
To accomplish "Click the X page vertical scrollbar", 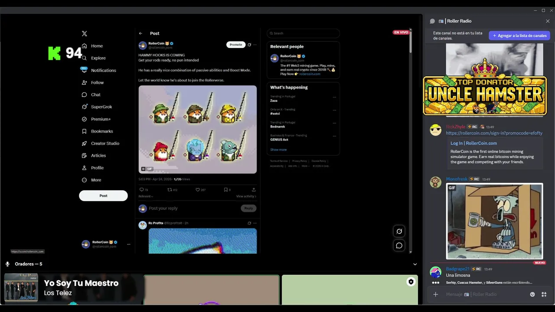I will pyautogui.click(x=411, y=42).
